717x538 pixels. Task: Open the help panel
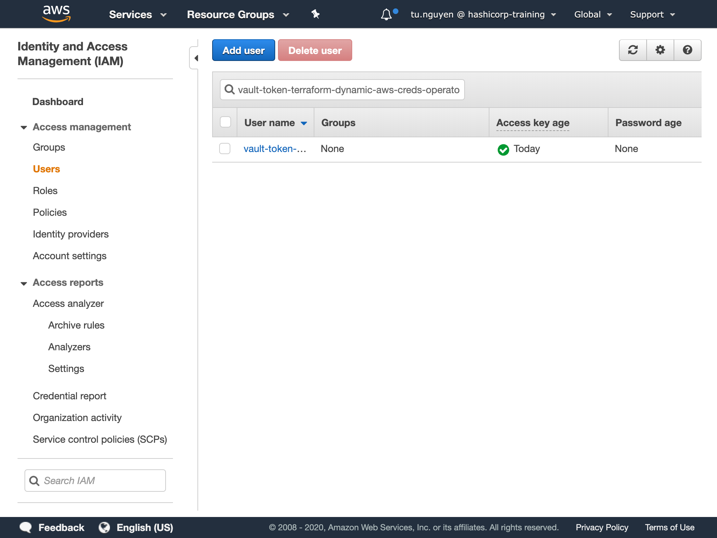click(x=687, y=50)
